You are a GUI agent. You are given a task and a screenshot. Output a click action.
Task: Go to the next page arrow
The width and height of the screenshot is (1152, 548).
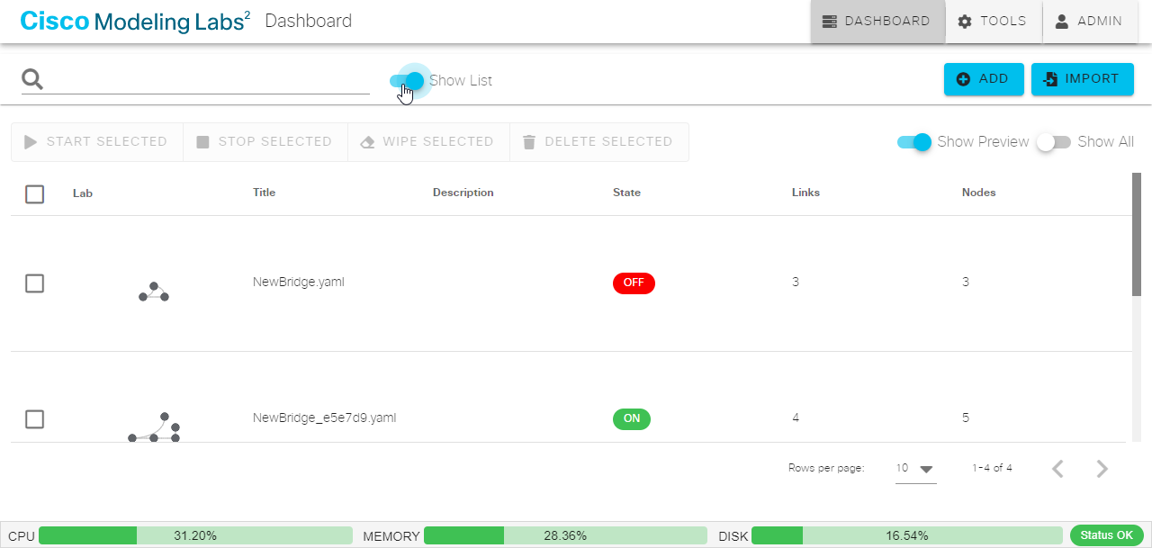click(x=1102, y=469)
